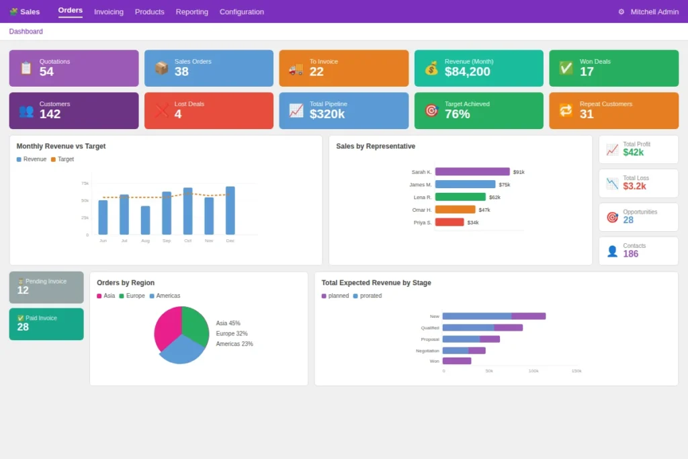This screenshot has width=688, height=459.
Task: Click the Total Profit $42k value
Action: (x=633, y=153)
